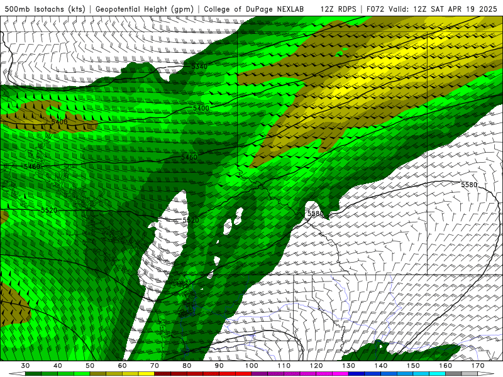503x377 pixels.
Task: Pick the bright magenta 125-130 knot swatch
Action: coord(341,374)
